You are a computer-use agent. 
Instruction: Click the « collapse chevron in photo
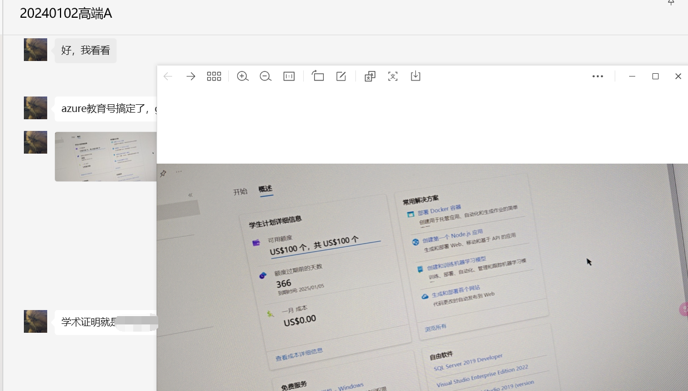tap(190, 195)
